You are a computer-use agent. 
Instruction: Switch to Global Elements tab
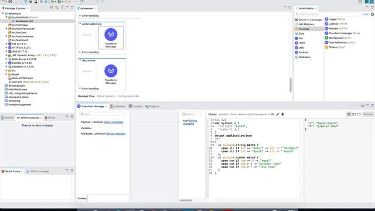[x=106, y=96]
